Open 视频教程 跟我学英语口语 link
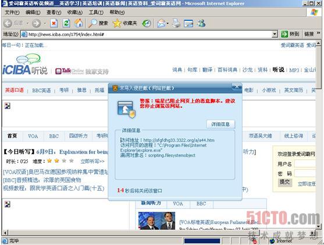Viewport: 324px width, 245px height. pos(54,189)
